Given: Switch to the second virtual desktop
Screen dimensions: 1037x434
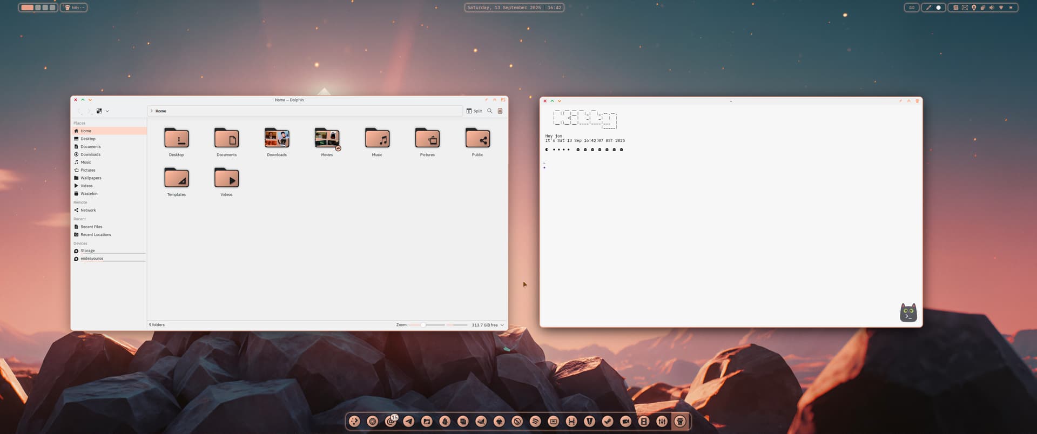Looking at the screenshot, I should click(x=38, y=8).
